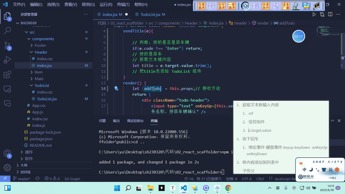Toggle the microphone in system tray
This screenshot has width=345, height=194.
point(286,188)
